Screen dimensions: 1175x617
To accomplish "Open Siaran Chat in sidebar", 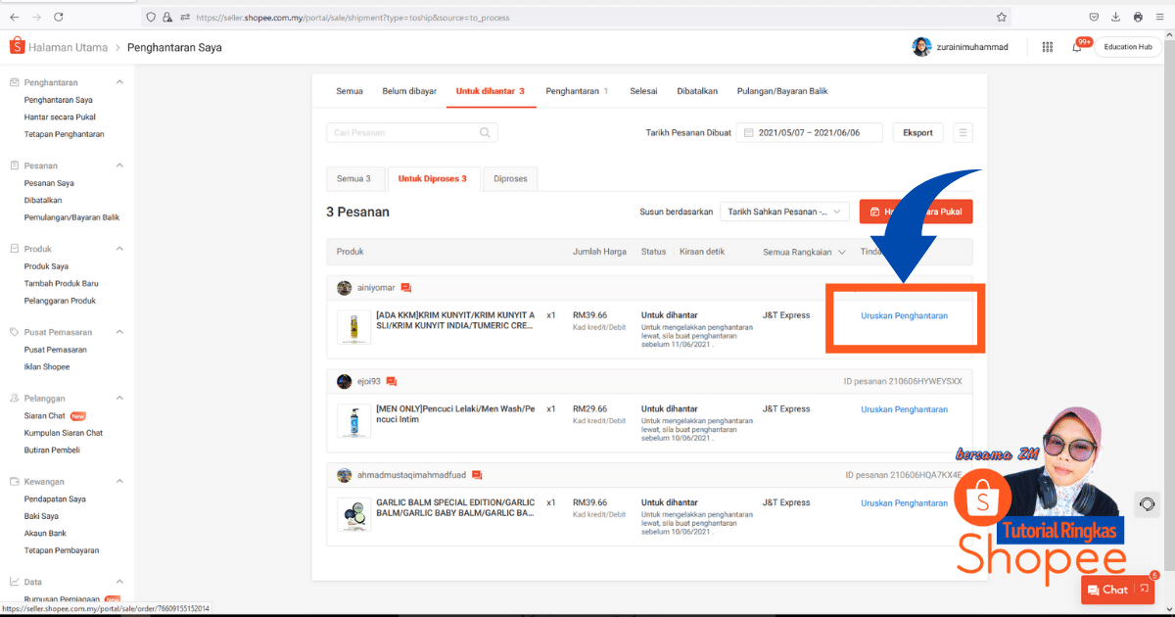I will pyautogui.click(x=45, y=416).
